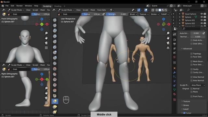Viewport: 208px width, 117px height.
Task: Open the Window menu
Action: click(28, 6)
